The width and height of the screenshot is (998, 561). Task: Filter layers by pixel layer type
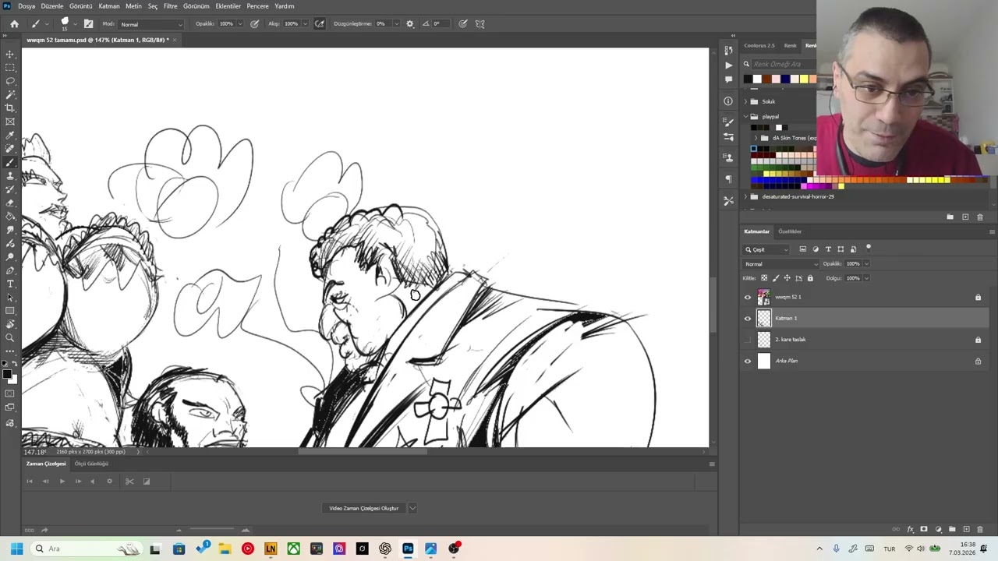coord(803,249)
